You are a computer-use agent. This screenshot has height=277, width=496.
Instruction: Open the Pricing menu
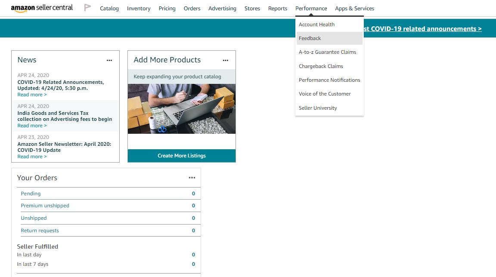[167, 9]
